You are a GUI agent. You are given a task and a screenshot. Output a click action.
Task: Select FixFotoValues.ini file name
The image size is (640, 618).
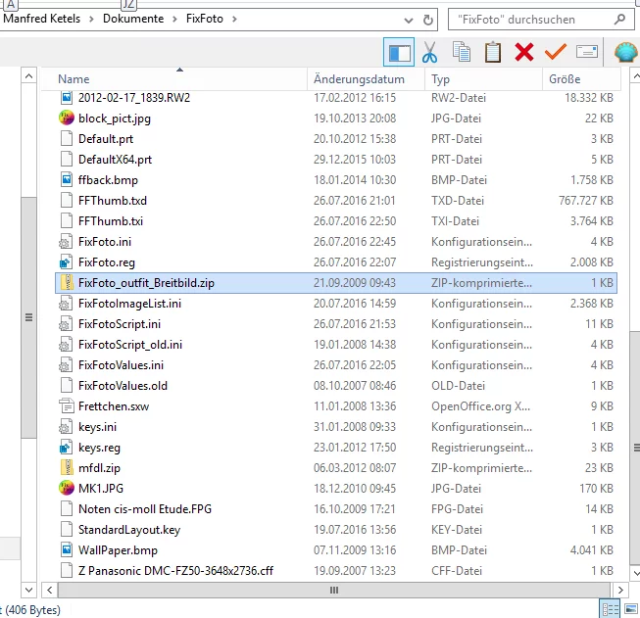(121, 364)
